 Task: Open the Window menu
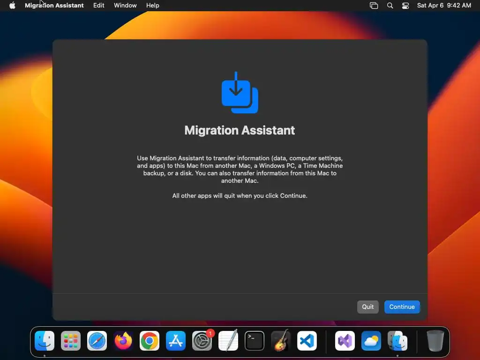click(125, 6)
